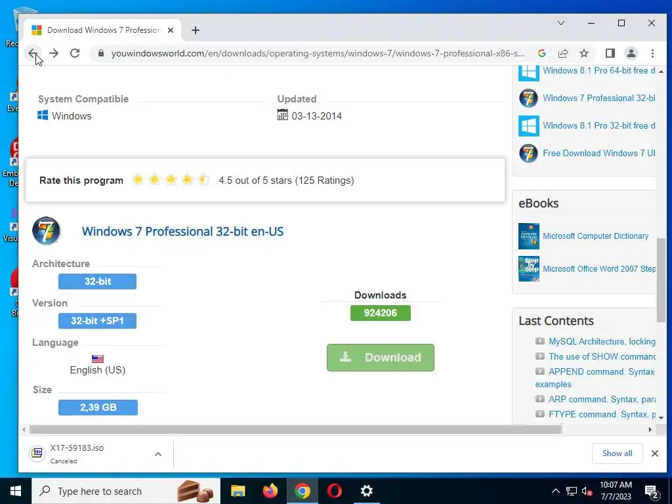672x504 pixels.
Task: Click the browser forward arrow
Action: (x=54, y=53)
